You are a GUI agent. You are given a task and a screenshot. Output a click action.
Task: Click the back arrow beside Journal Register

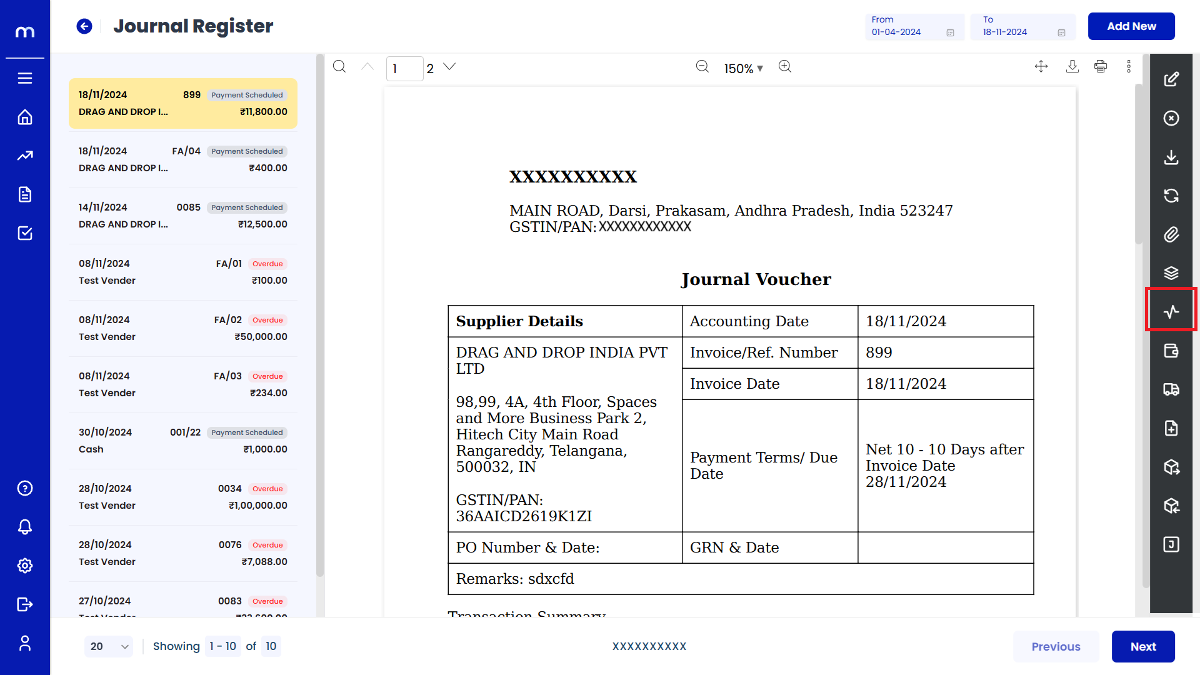click(84, 26)
